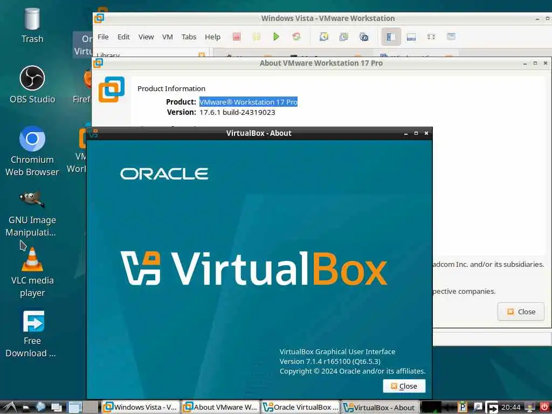552x414 pixels.
Task: Open the Tabs menu in VMware Workstation
Action: (x=189, y=37)
